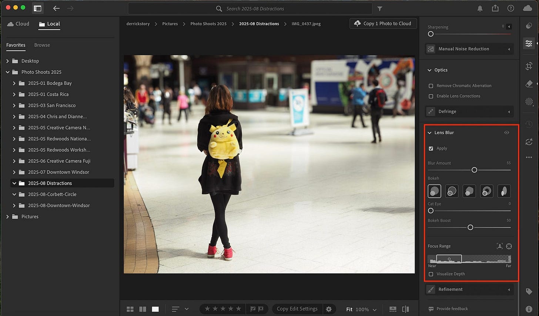Toggle the left panel sidebar icon
This screenshot has height=316, width=539.
point(37,8)
